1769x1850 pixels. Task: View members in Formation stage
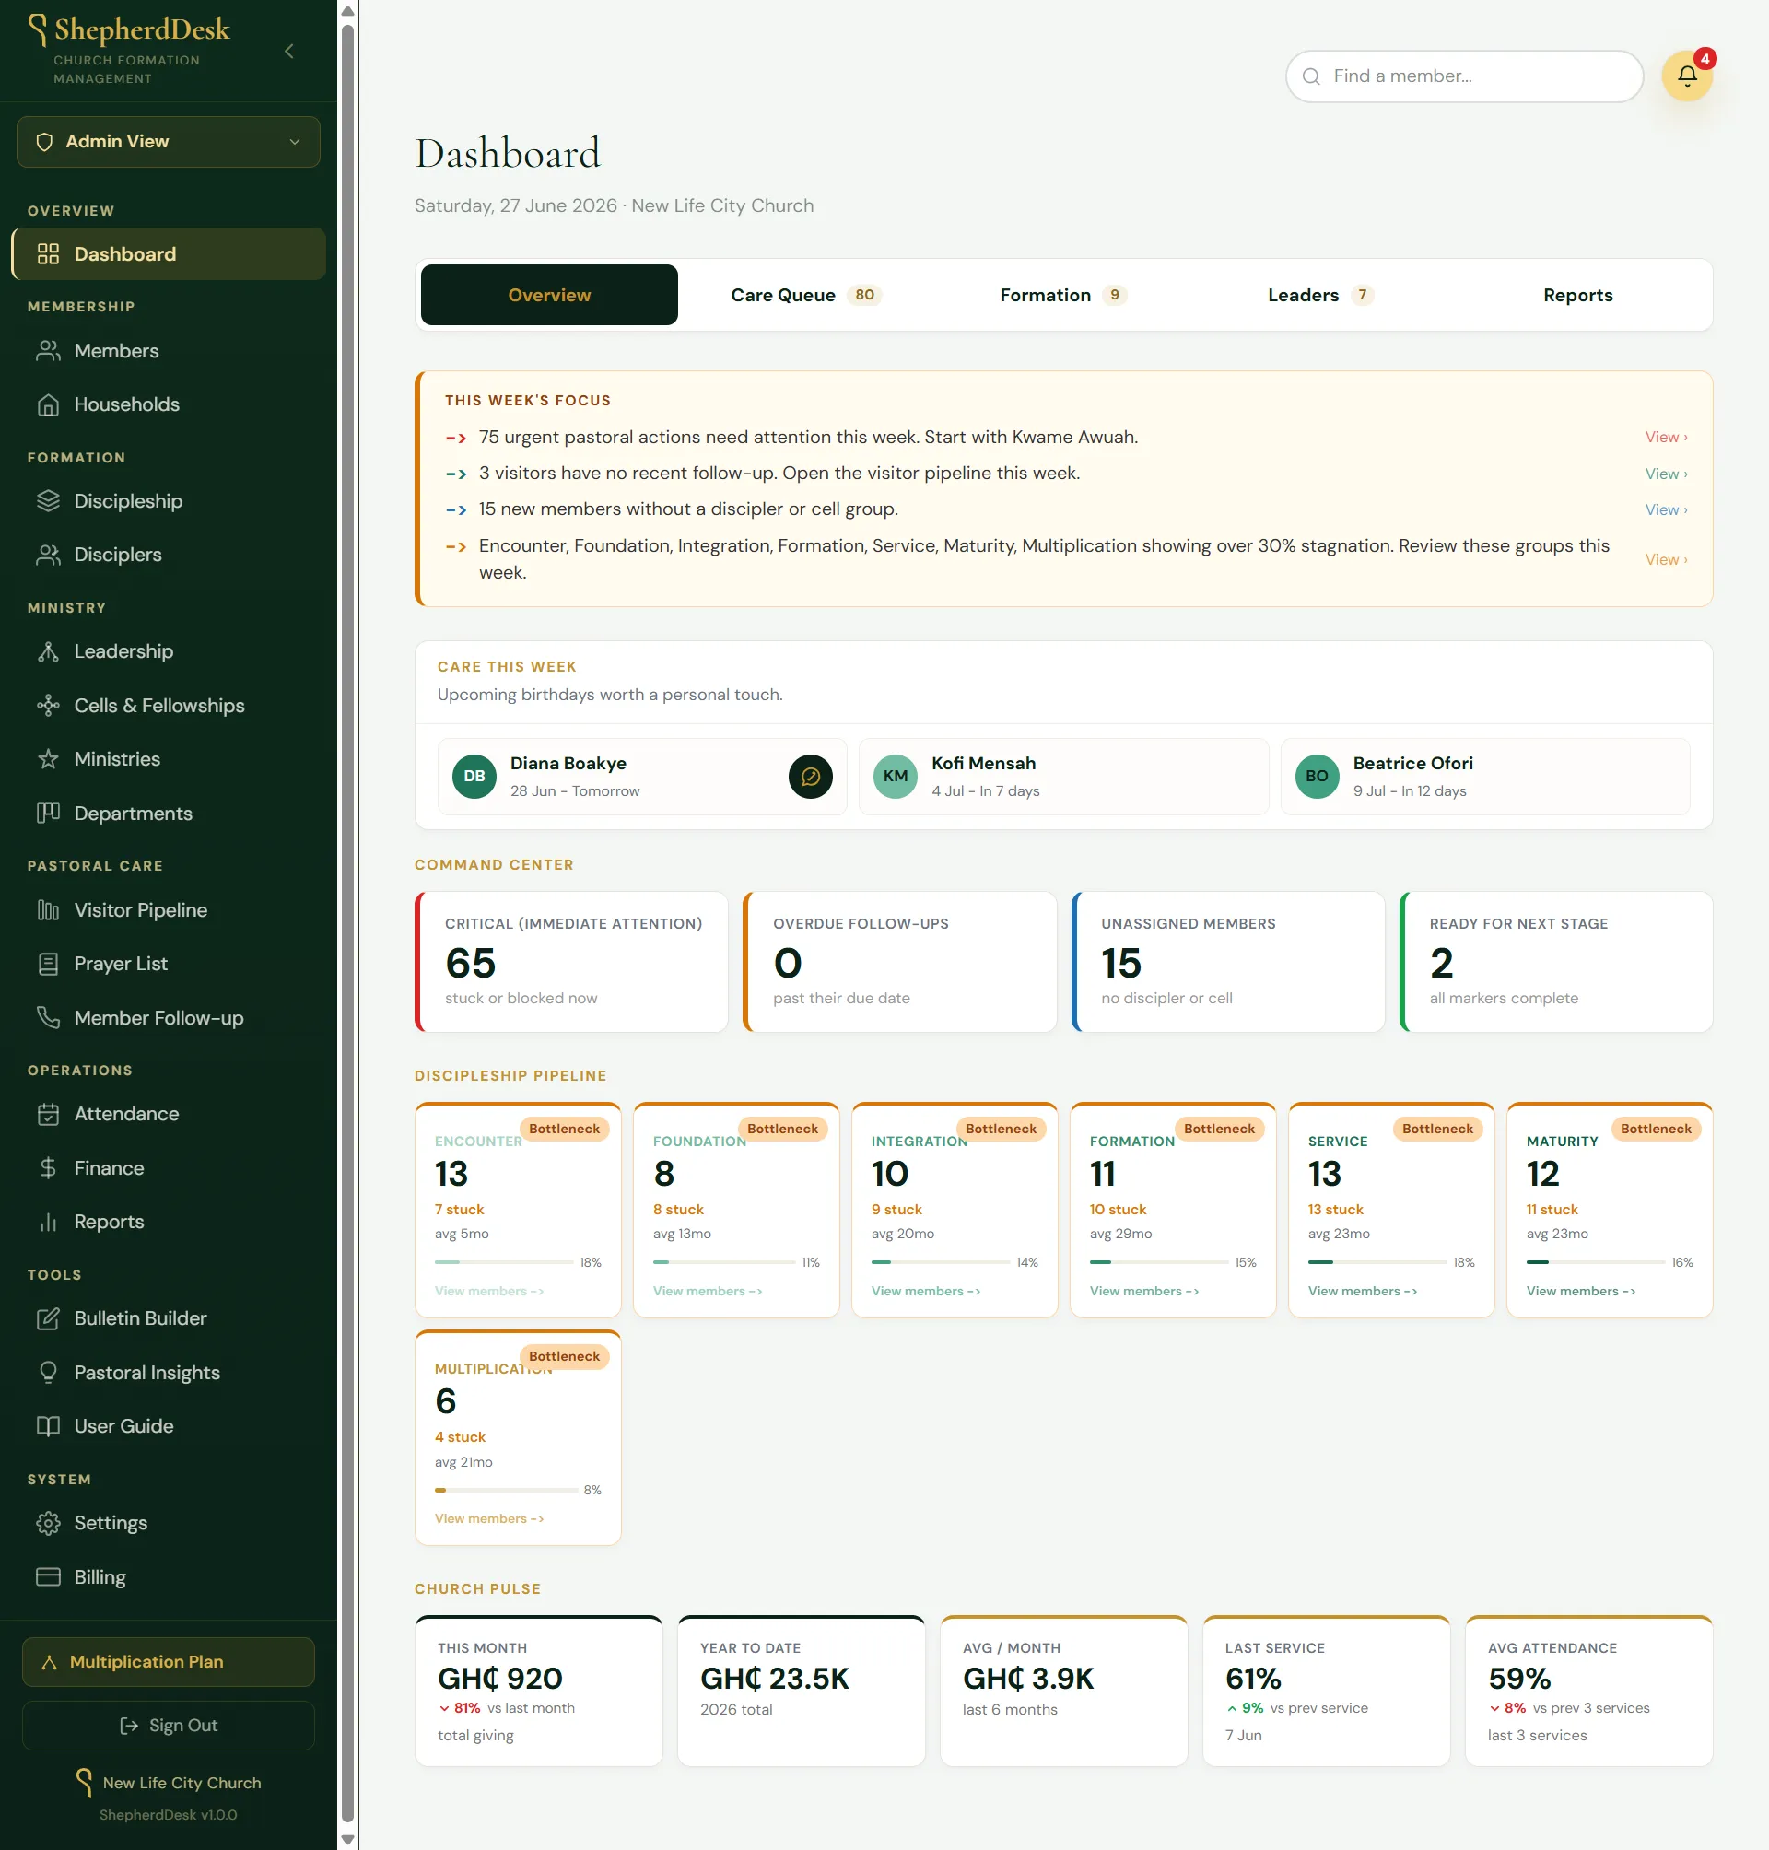1143,1292
